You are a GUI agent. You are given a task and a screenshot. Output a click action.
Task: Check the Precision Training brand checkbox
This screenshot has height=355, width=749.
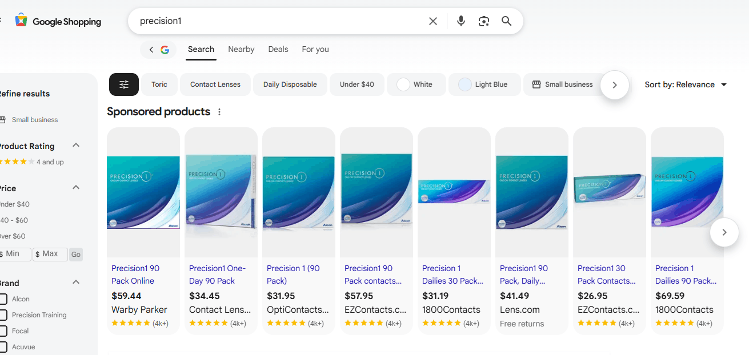3,315
